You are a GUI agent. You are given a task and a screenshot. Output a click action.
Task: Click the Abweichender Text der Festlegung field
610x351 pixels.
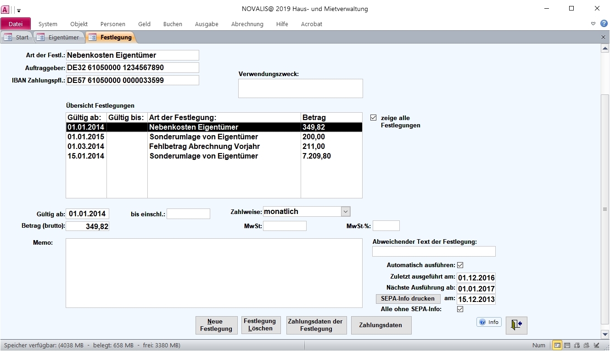click(x=434, y=251)
